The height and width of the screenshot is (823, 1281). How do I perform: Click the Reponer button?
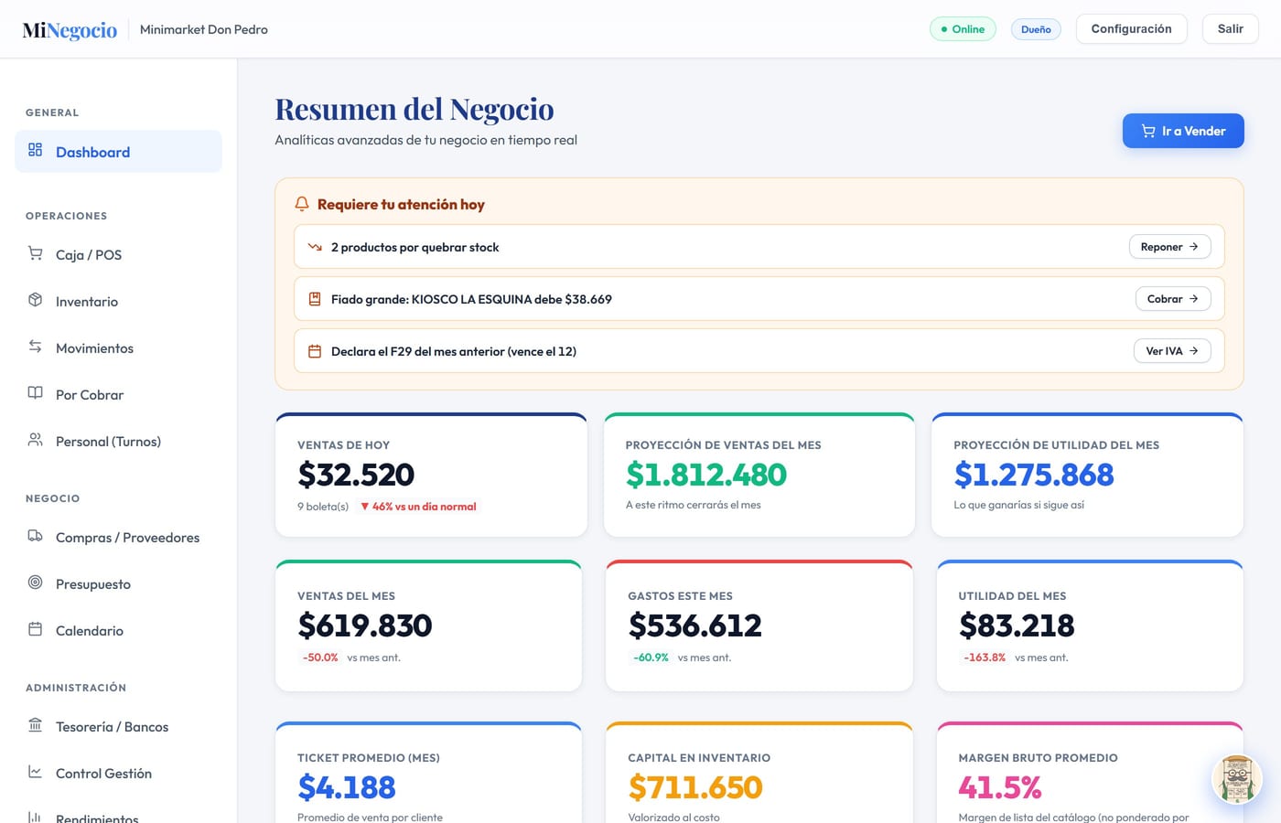click(x=1169, y=247)
